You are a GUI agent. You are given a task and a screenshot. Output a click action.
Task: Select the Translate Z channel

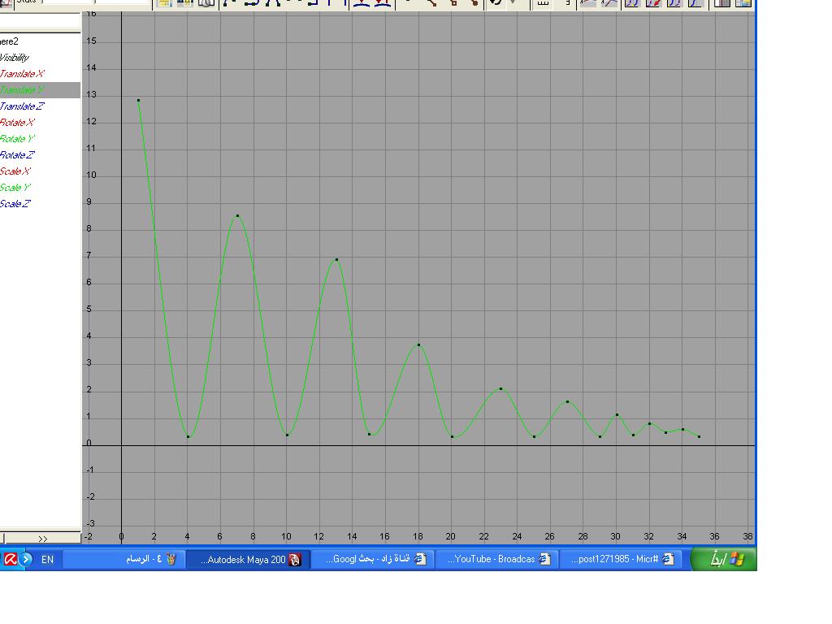[x=22, y=106]
